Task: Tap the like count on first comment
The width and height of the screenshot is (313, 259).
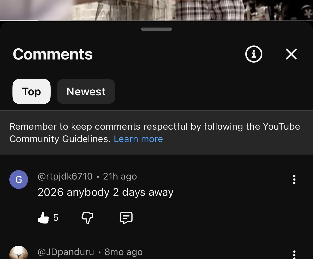Action: [x=56, y=218]
